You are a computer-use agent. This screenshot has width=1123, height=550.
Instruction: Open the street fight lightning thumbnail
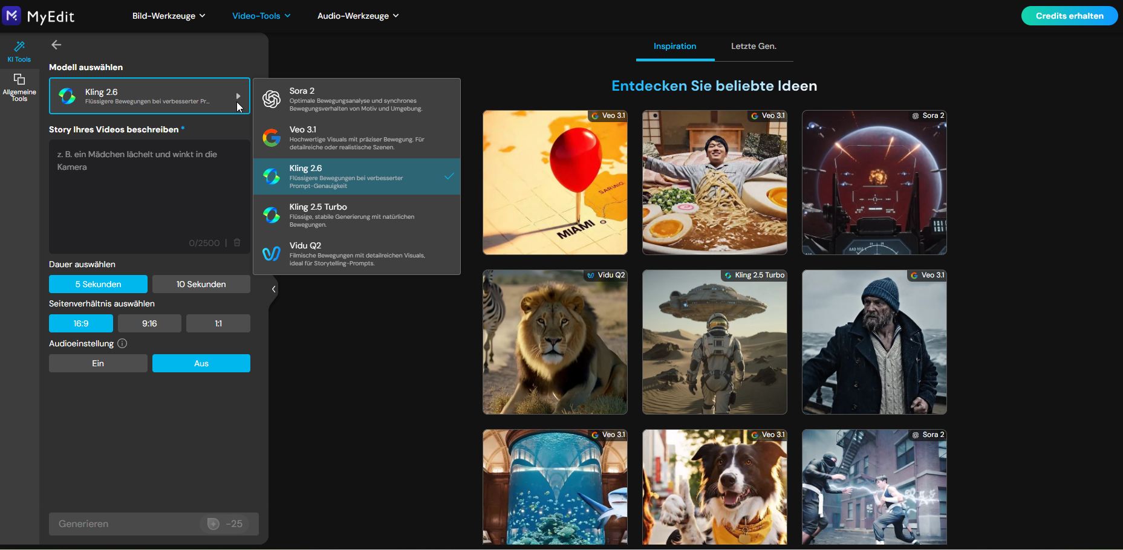(874, 487)
